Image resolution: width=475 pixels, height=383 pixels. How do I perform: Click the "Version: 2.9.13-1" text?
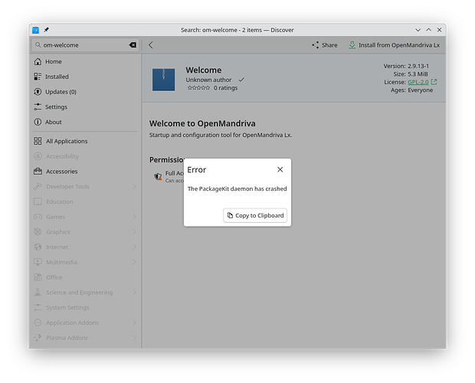tap(406, 66)
